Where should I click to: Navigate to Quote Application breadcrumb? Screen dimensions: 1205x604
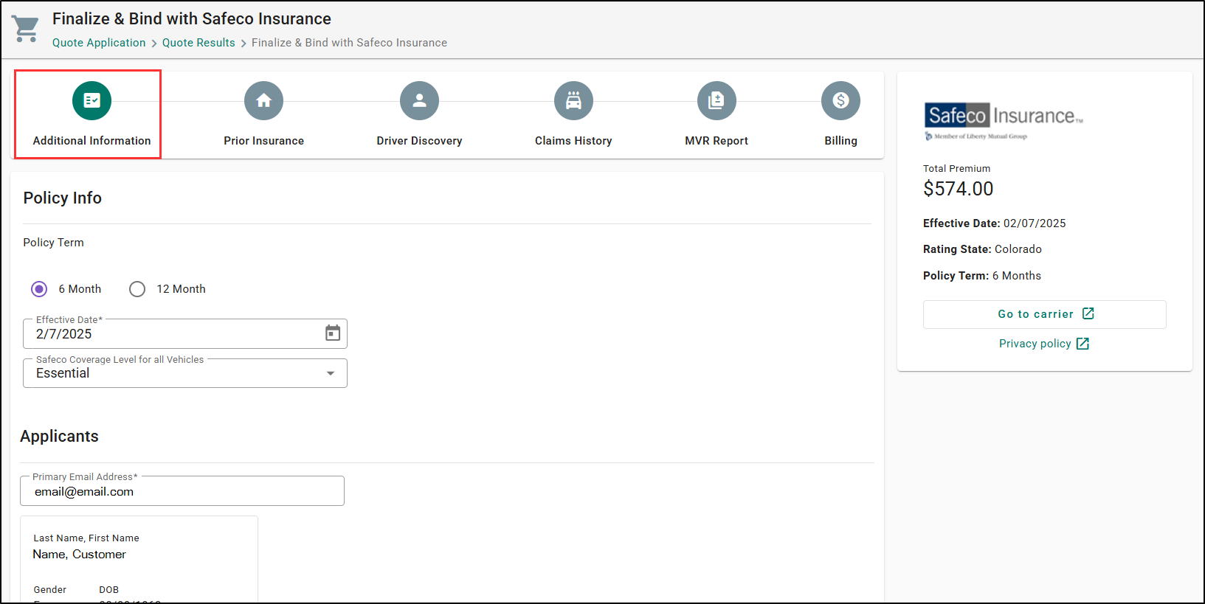(x=99, y=43)
